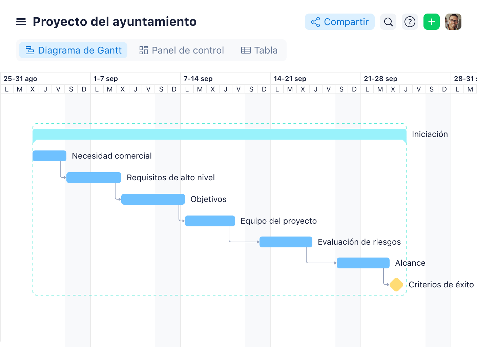Select the Evaluación de riesgos bar
This screenshot has width=477, height=347.
(x=286, y=242)
